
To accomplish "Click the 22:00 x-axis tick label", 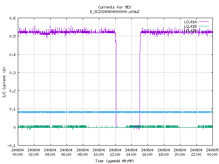I will (x=196, y=154).
